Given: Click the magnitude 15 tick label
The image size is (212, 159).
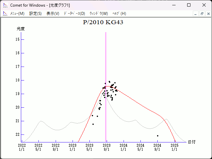Looking at the screenshot, I should [18, 39].
